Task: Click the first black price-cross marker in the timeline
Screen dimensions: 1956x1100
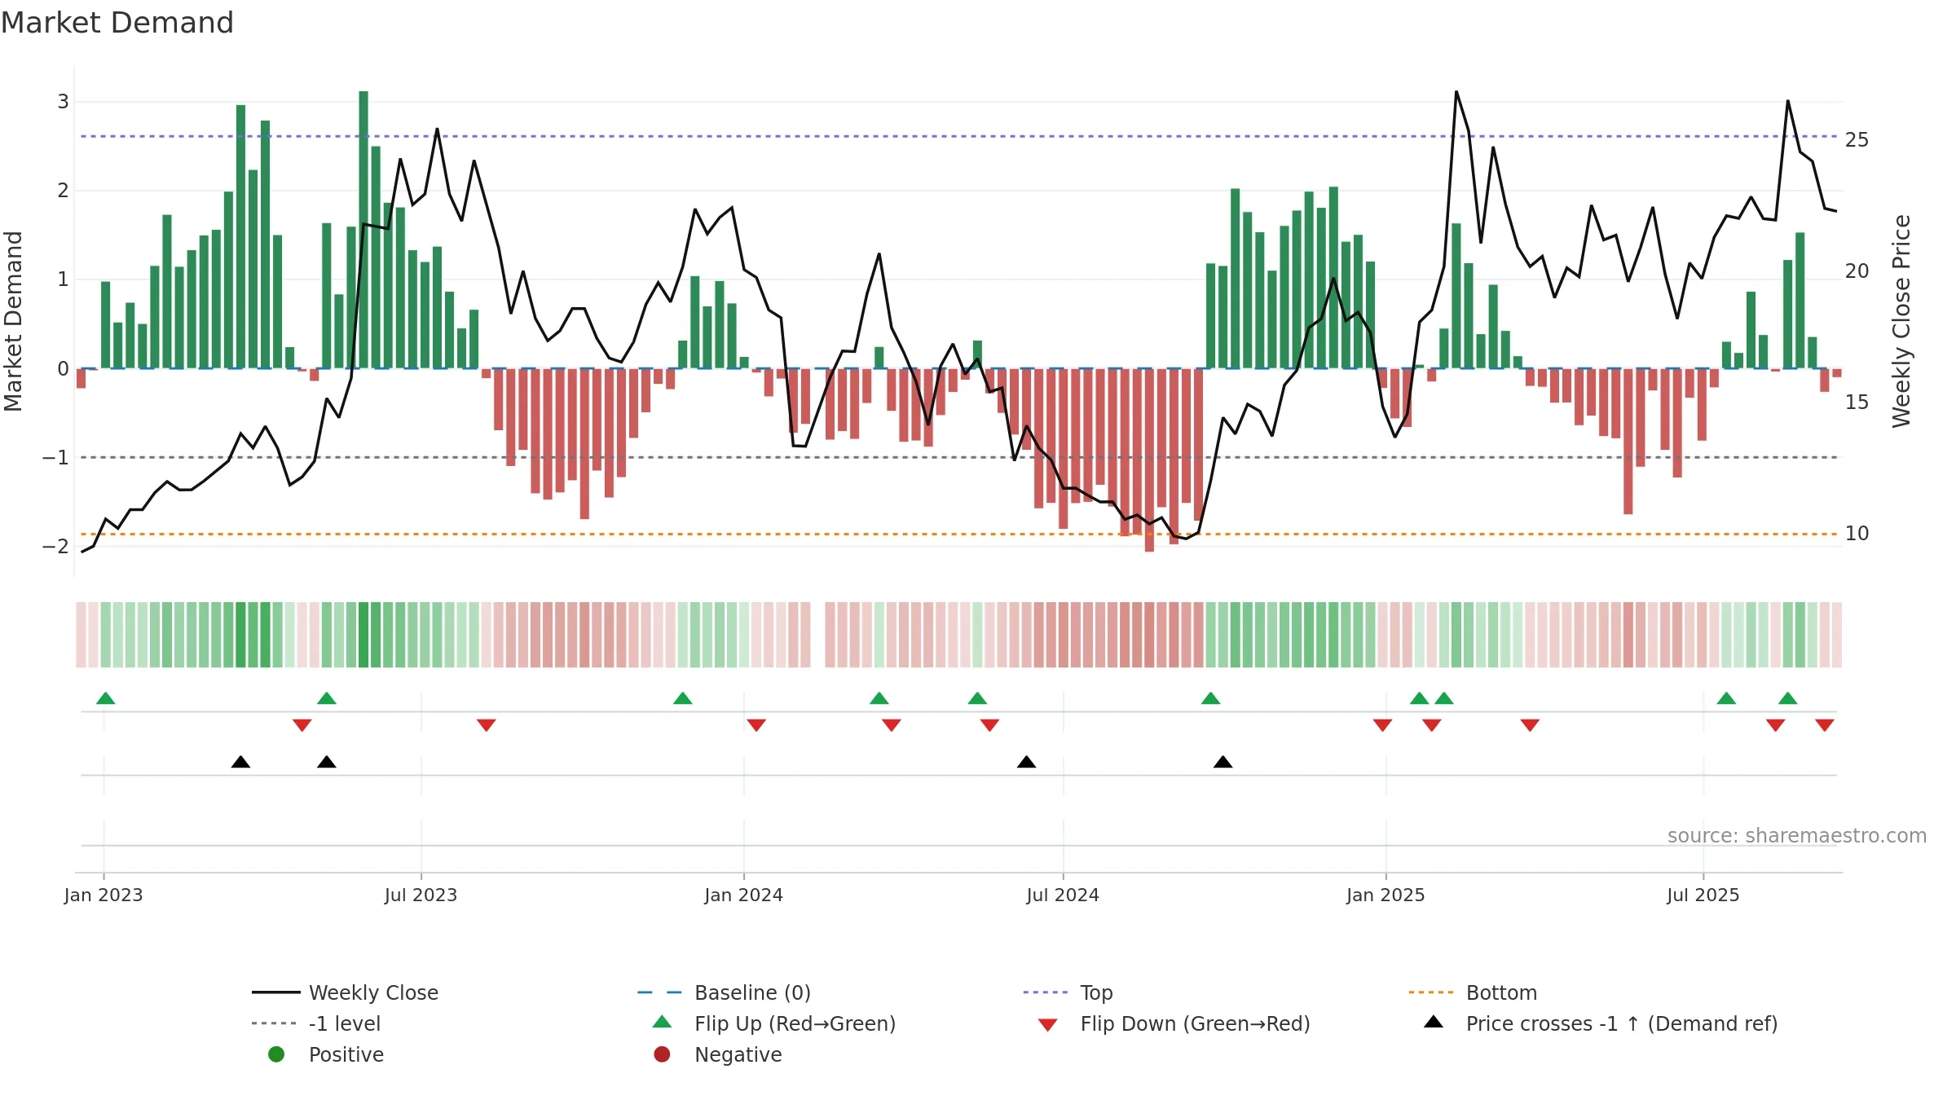Action: pyautogui.click(x=240, y=762)
